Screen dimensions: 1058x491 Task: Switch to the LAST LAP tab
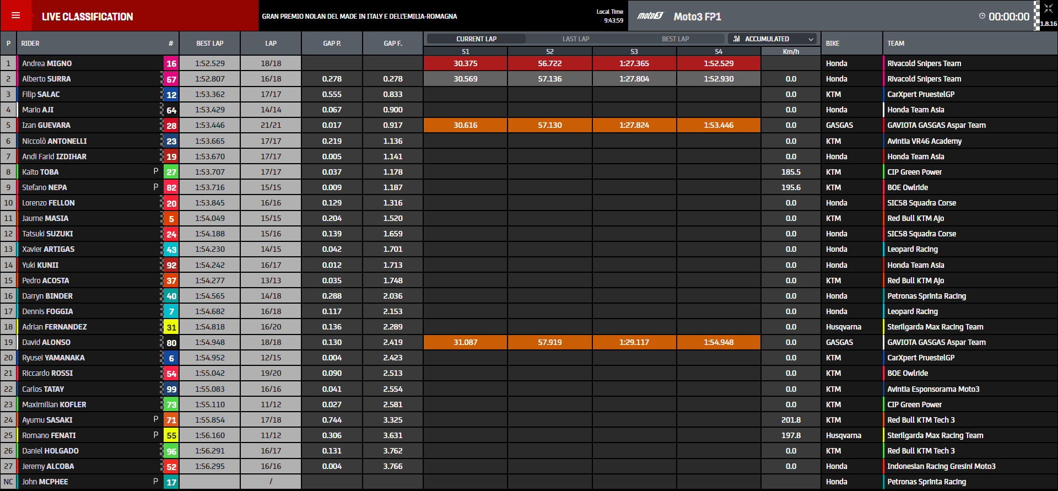click(x=576, y=39)
